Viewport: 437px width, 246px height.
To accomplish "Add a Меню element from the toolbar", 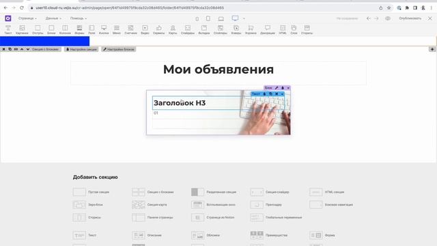I will [x=117, y=29].
